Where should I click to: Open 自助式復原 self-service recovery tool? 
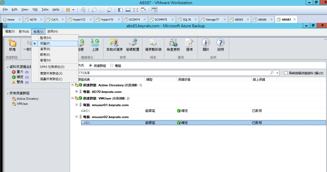tap(114, 44)
